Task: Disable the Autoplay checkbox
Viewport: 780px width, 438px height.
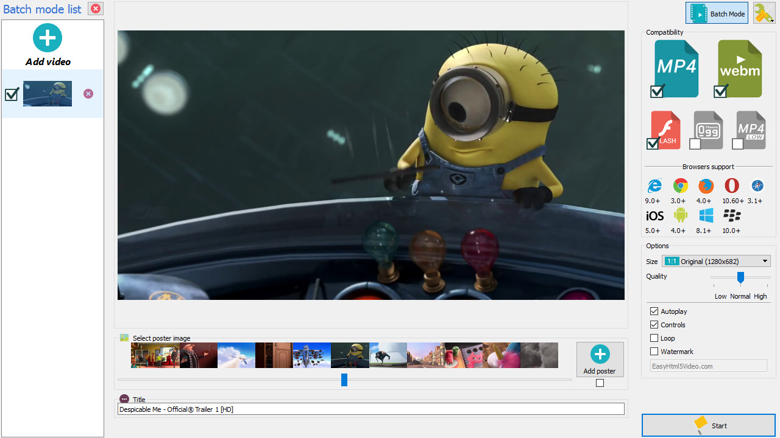Action: coord(654,311)
